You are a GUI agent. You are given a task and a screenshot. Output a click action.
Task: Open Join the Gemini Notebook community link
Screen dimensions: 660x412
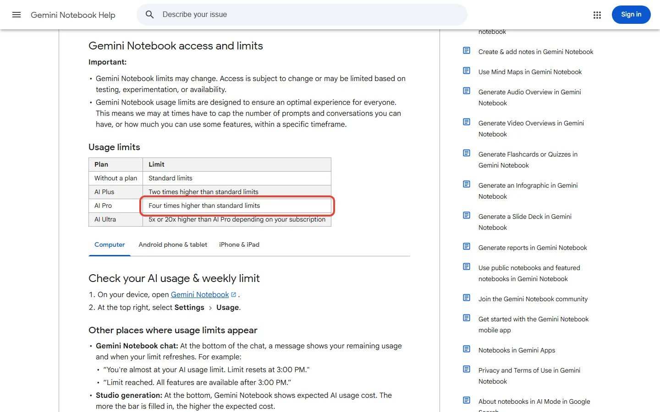533,299
